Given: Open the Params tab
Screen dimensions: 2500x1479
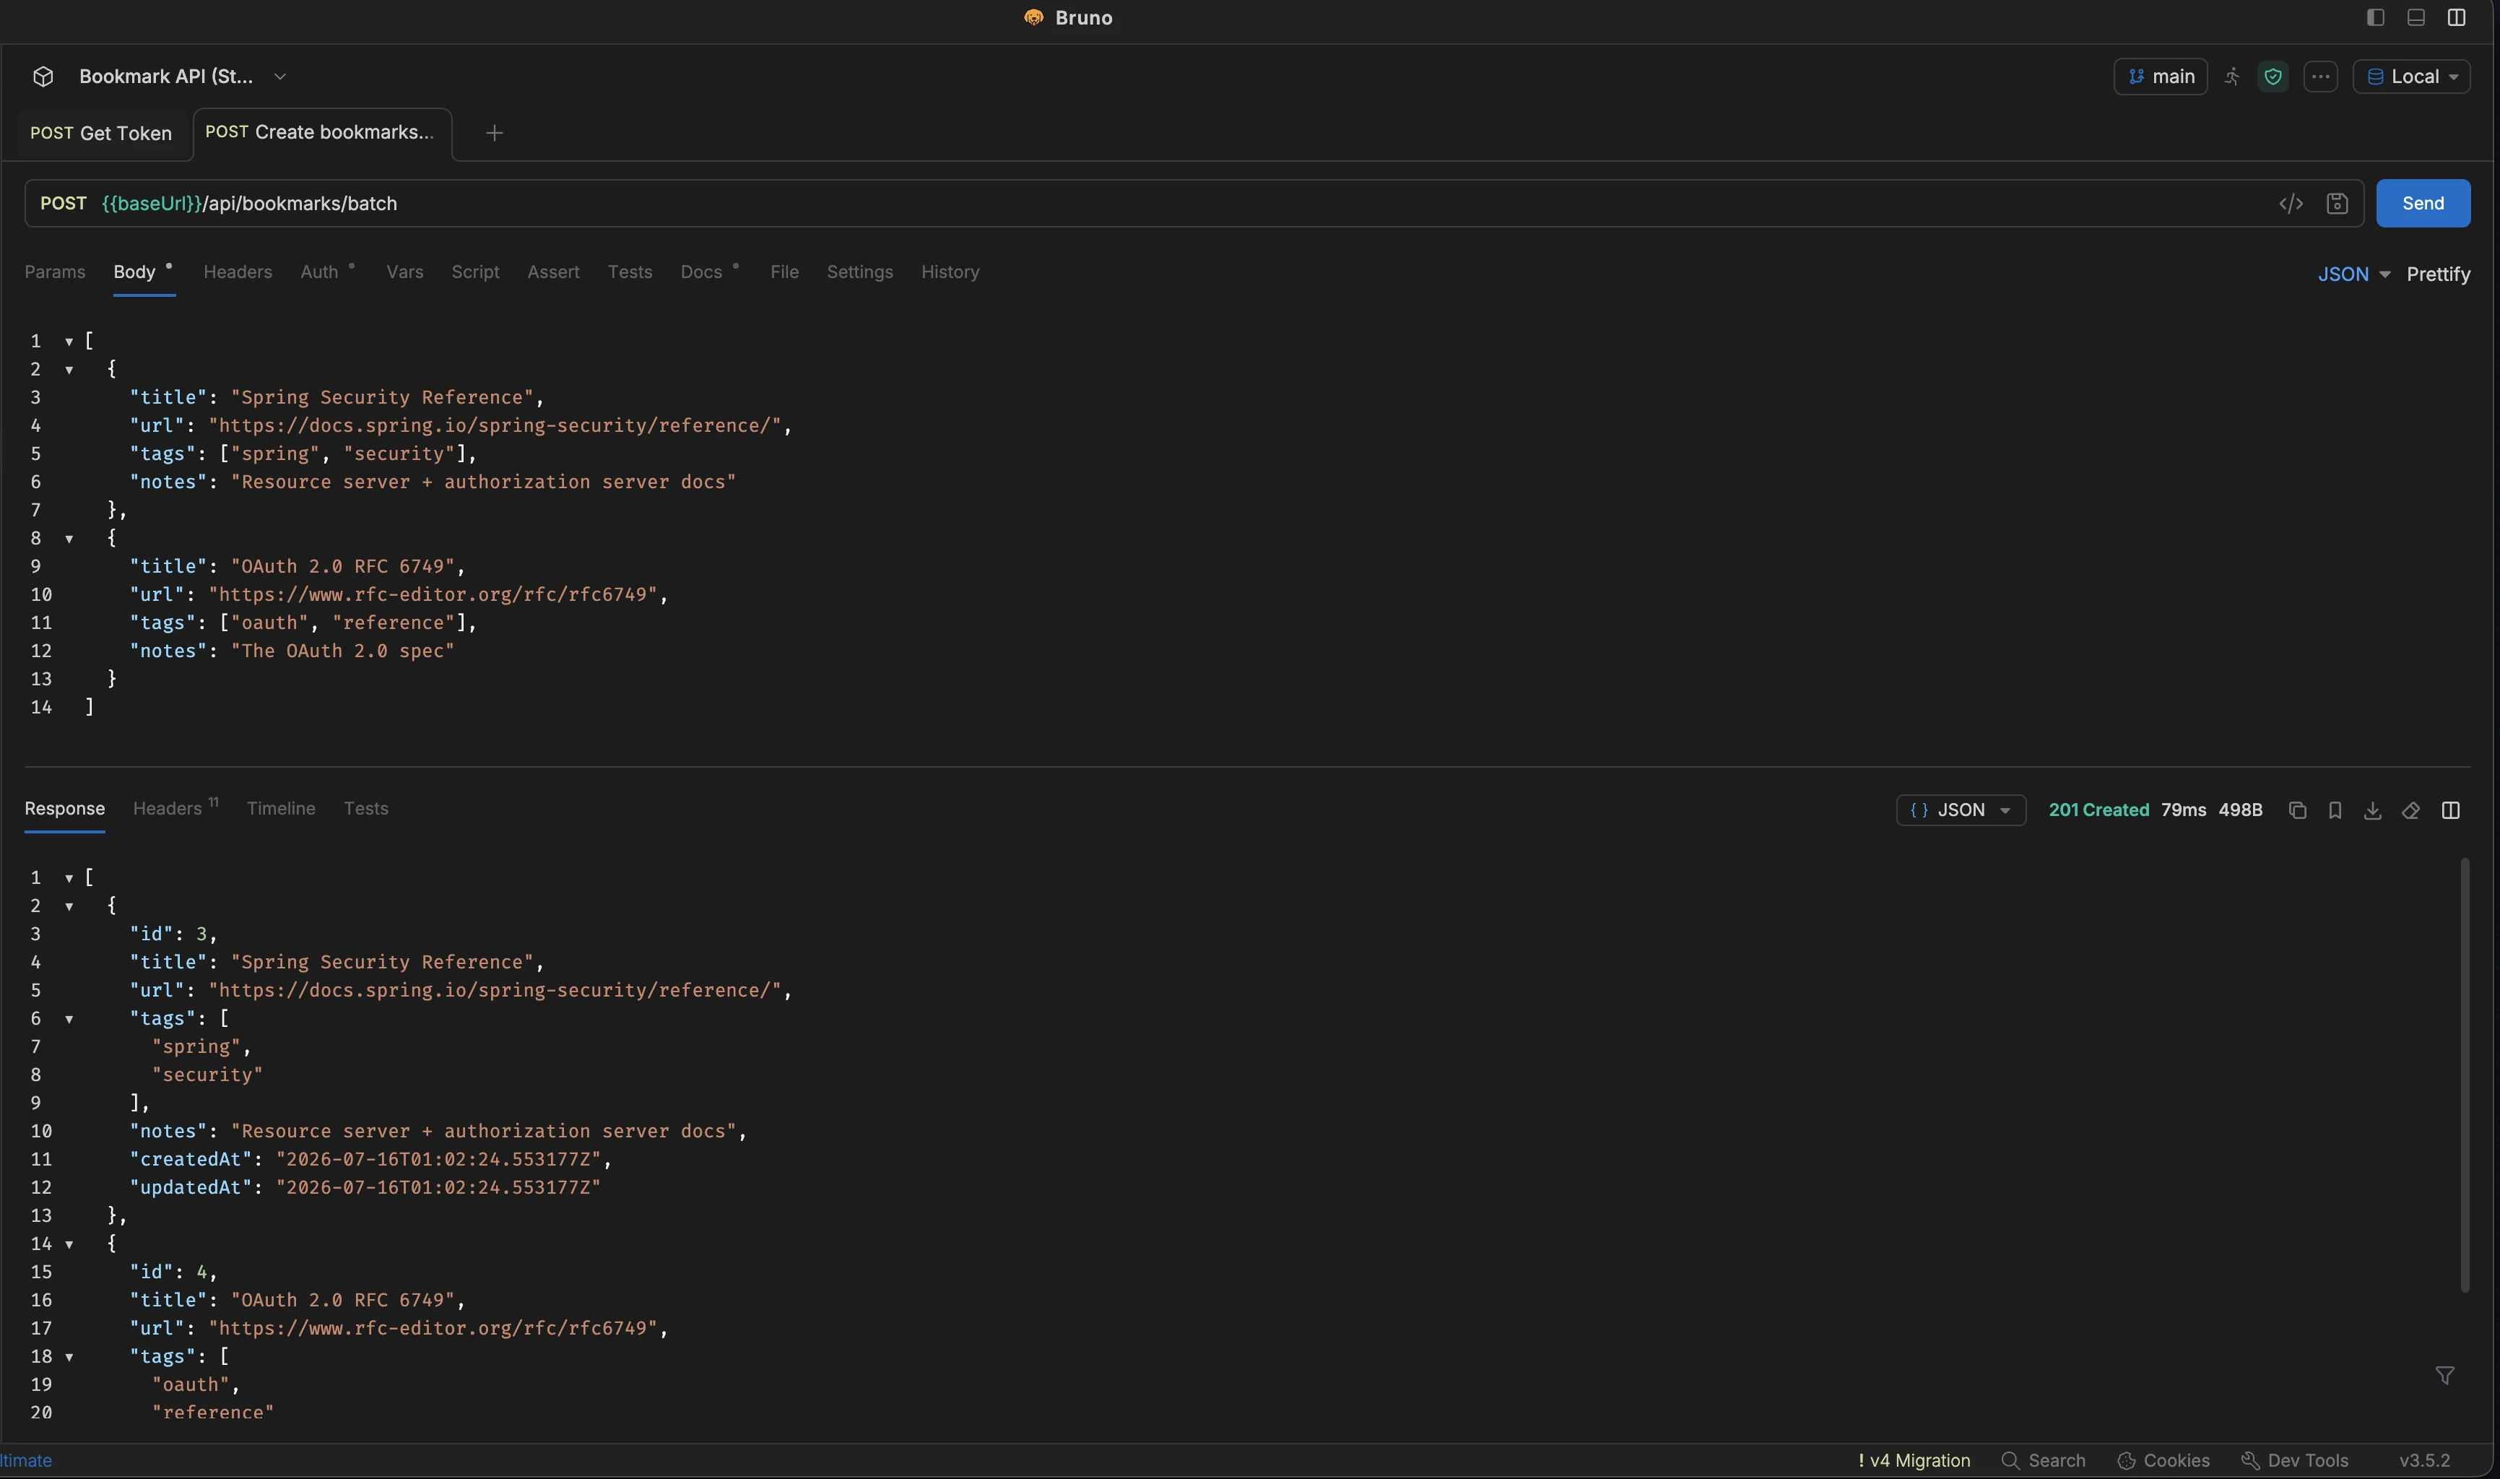Looking at the screenshot, I should pyautogui.click(x=55, y=272).
